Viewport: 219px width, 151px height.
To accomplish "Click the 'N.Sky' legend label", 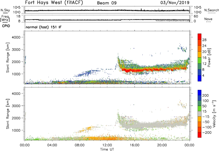I will (x=5, y=10).
